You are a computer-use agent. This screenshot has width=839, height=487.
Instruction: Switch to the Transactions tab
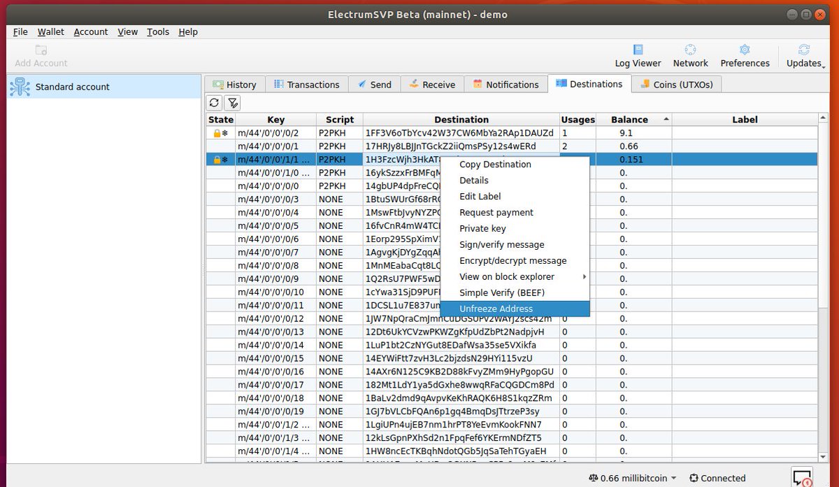tap(306, 85)
